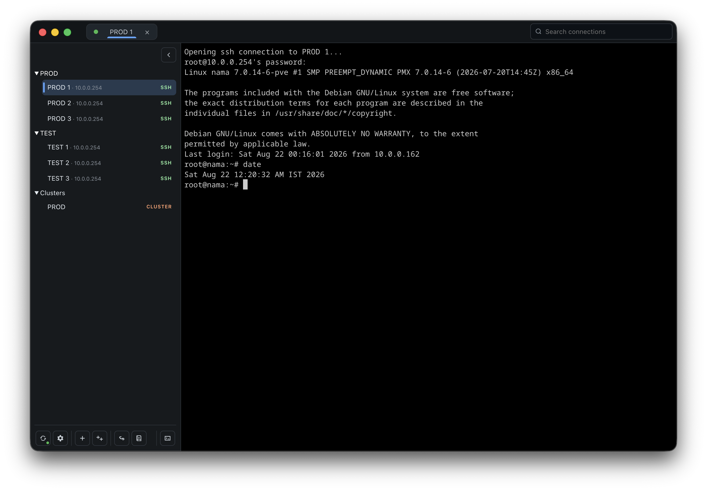
Task: Click the link/tunnel icon in bottom toolbar
Action: point(122,438)
